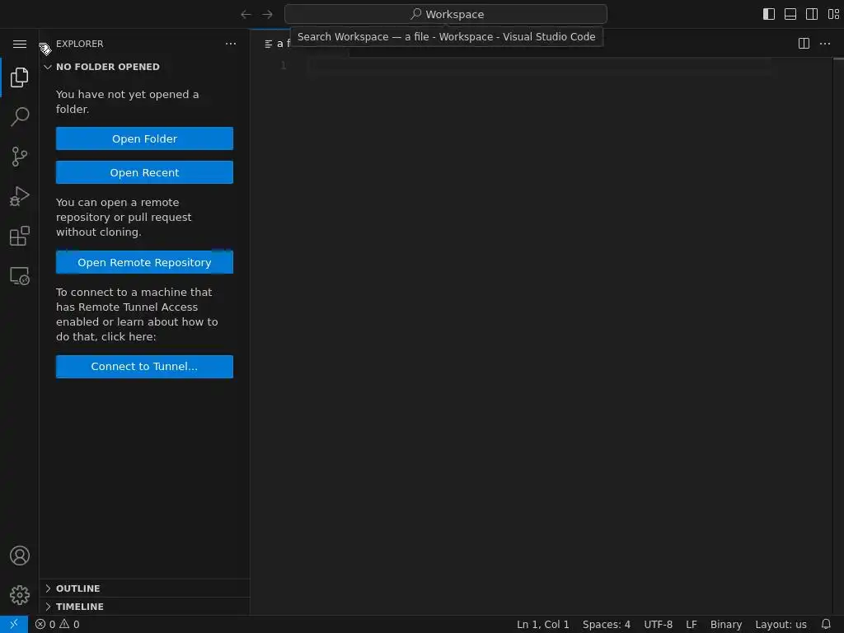Collapse the No Folder Opened section

coord(144,67)
